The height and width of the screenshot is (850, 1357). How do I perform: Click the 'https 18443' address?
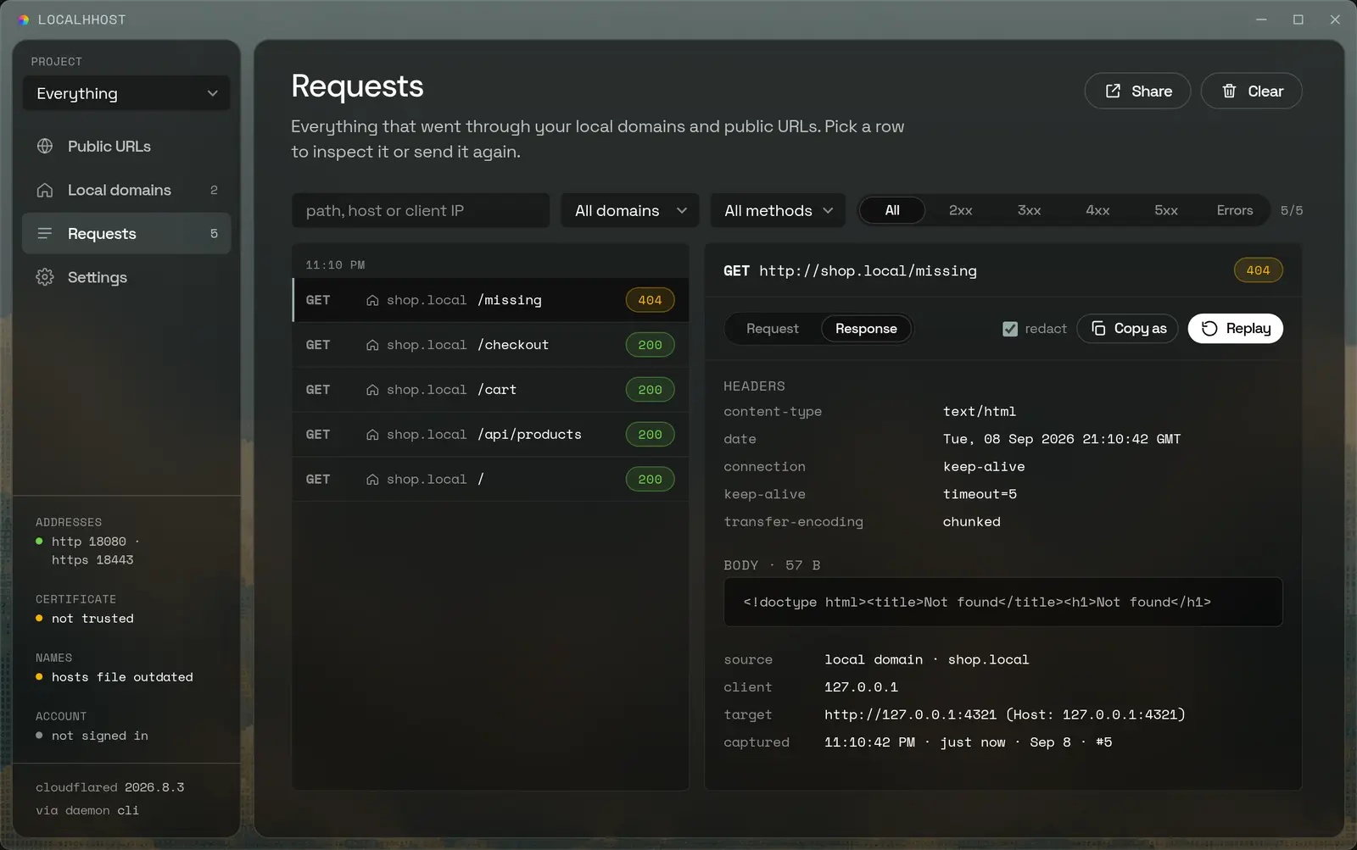pos(92,560)
